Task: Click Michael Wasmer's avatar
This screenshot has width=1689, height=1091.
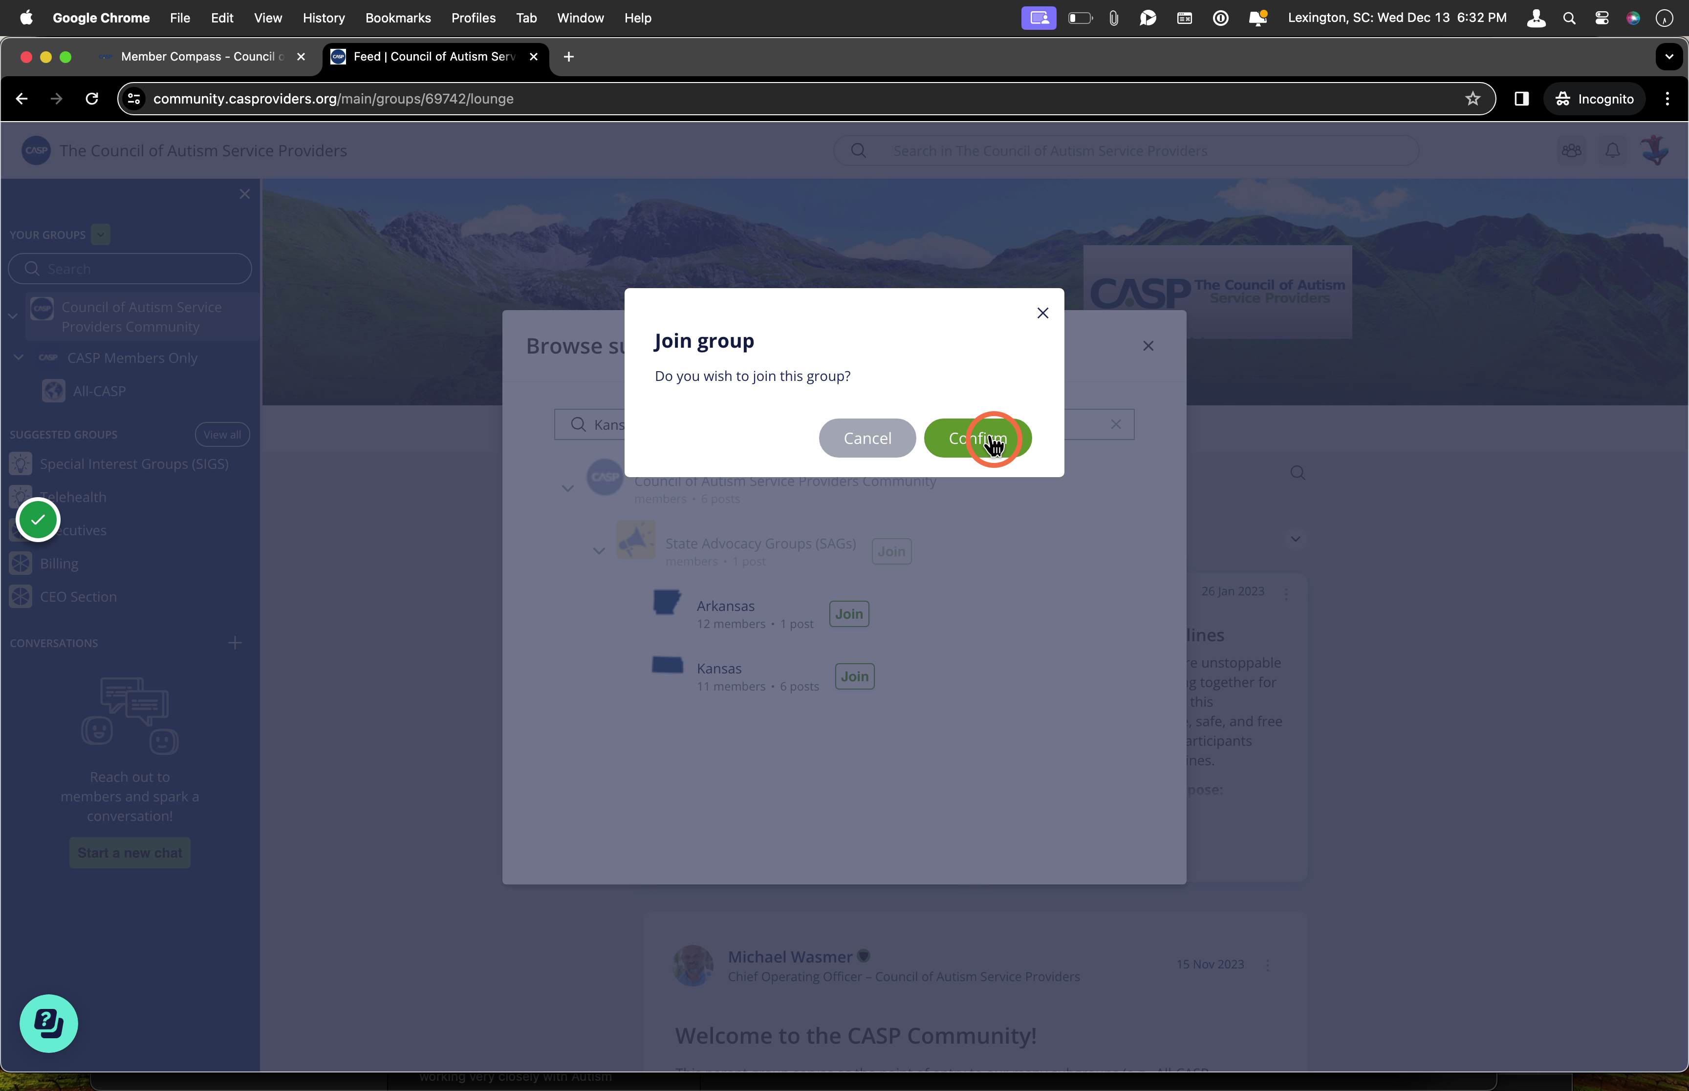Action: coord(693,965)
